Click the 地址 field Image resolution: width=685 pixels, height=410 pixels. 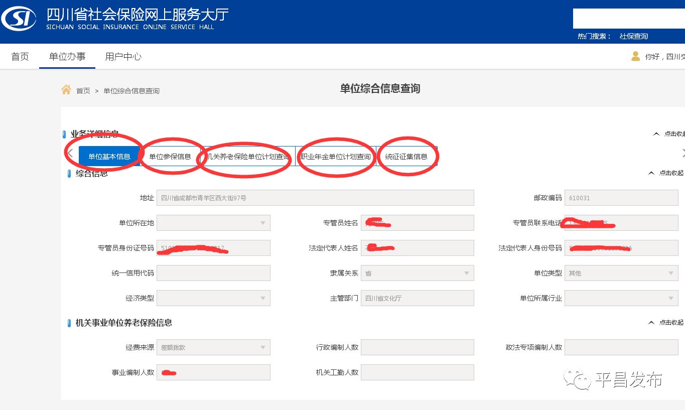[315, 198]
